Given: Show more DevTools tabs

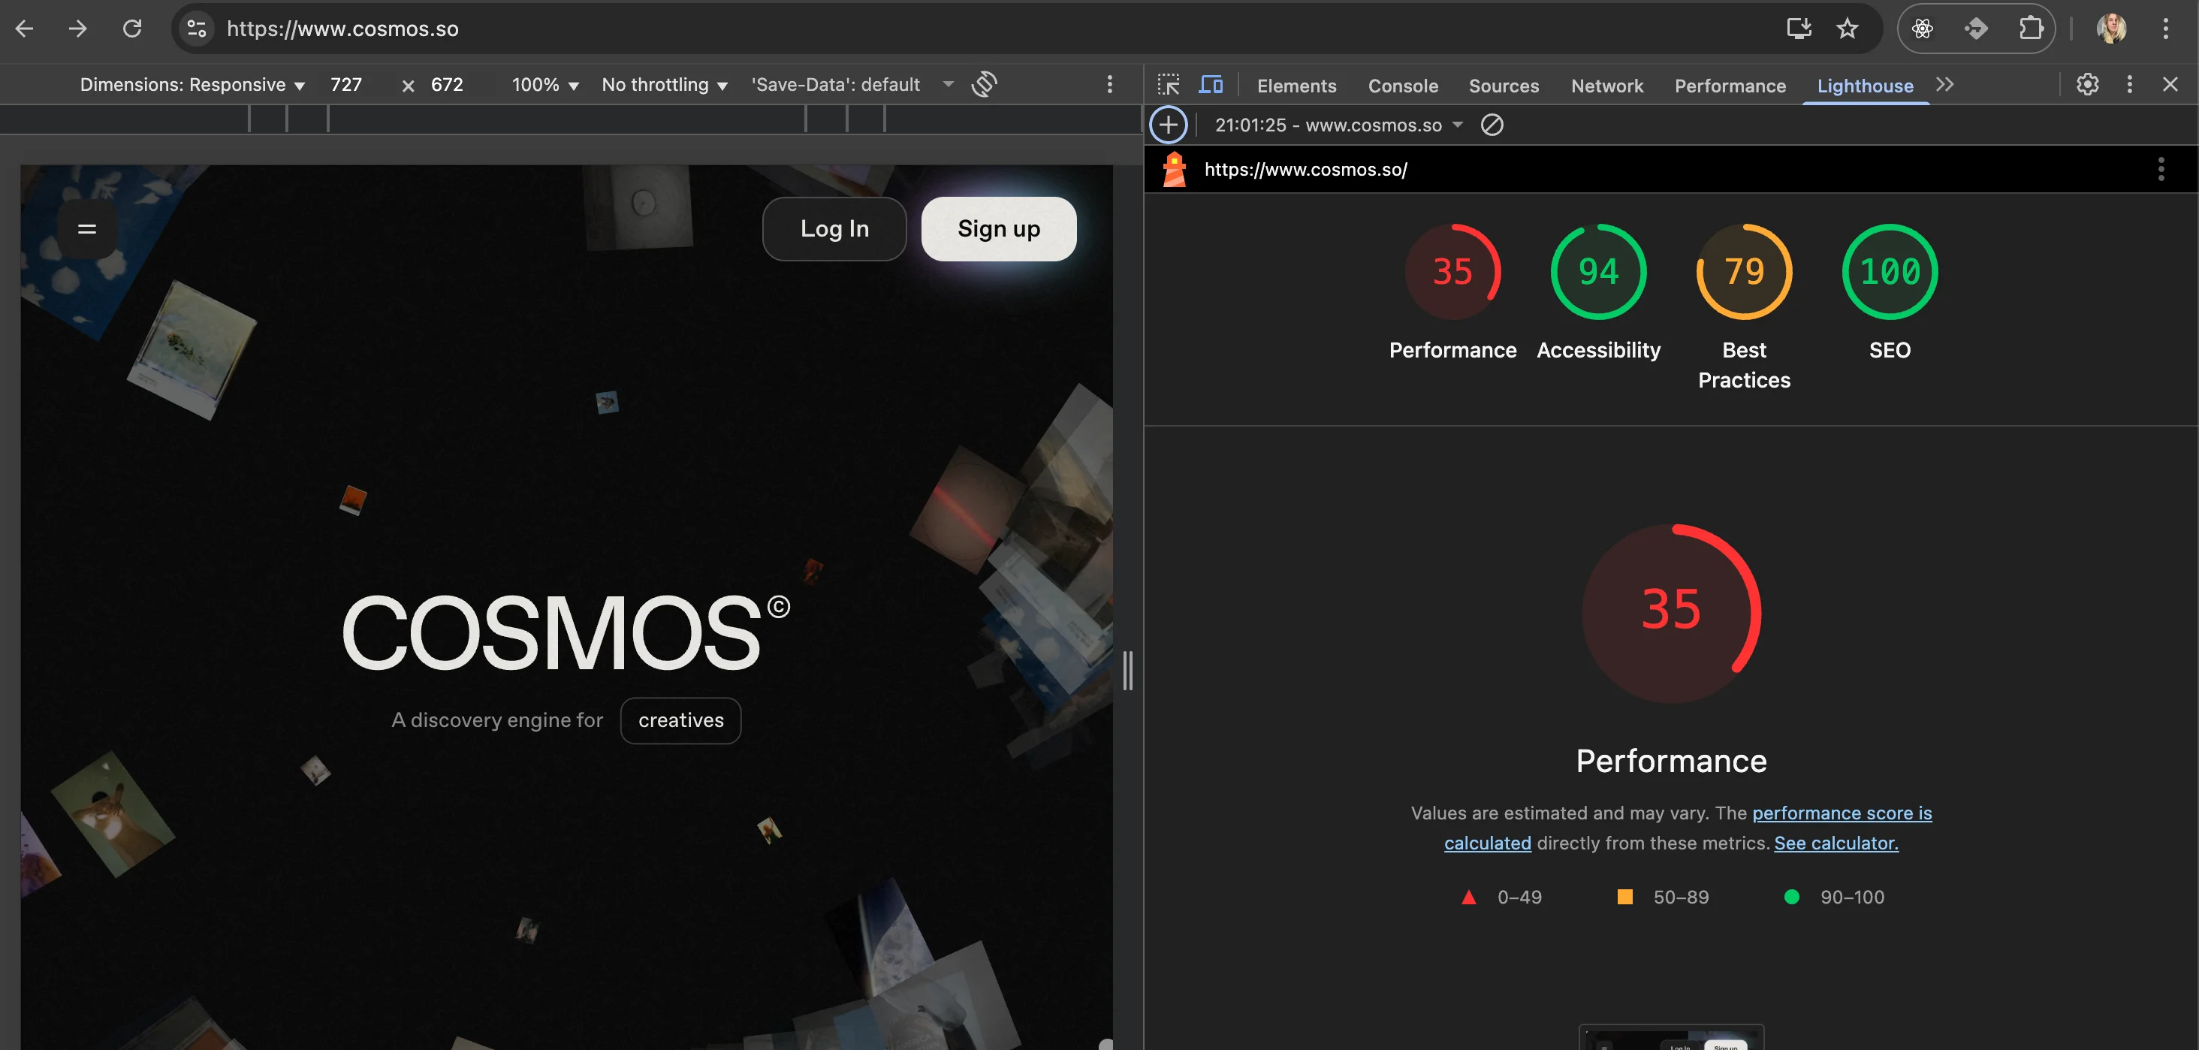Looking at the screenshot, I should [x=1944, y=85].
